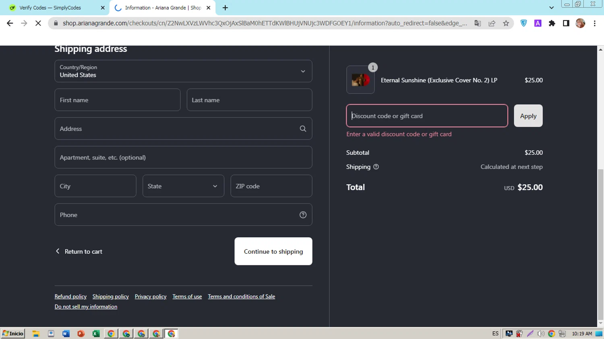
Task: Click the 10:19 AM taskbar clock
Action: tap(582, 333)
